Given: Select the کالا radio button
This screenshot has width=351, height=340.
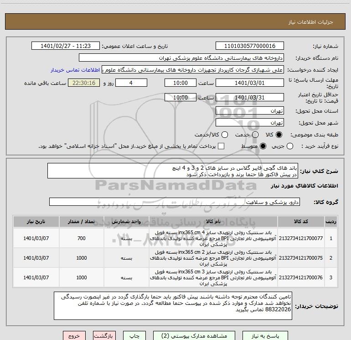Looking at the screenshot, I should (279, 135).
